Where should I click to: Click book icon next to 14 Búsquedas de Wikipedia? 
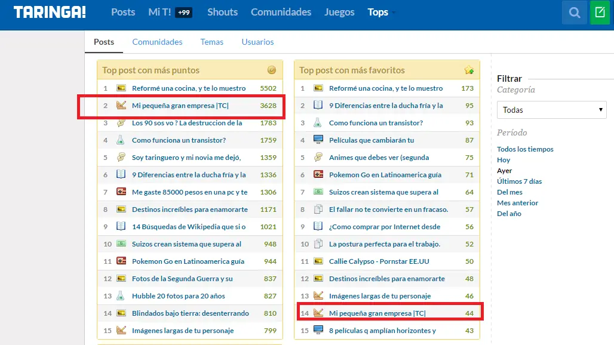121,226
